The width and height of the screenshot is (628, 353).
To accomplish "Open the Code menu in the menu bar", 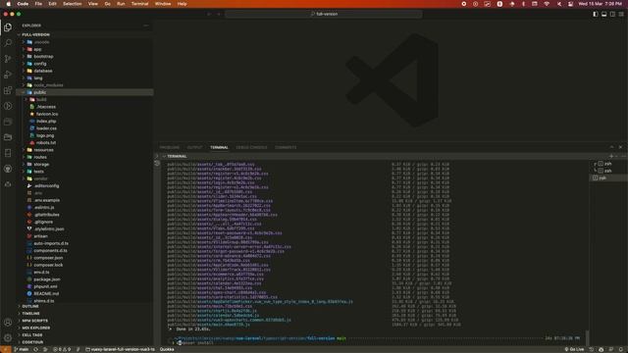I will (x=23, y=4).
